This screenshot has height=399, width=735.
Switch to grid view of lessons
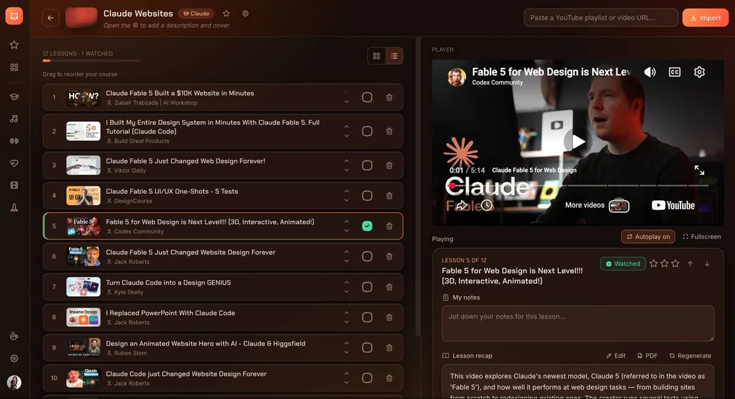tap(377, 56)
